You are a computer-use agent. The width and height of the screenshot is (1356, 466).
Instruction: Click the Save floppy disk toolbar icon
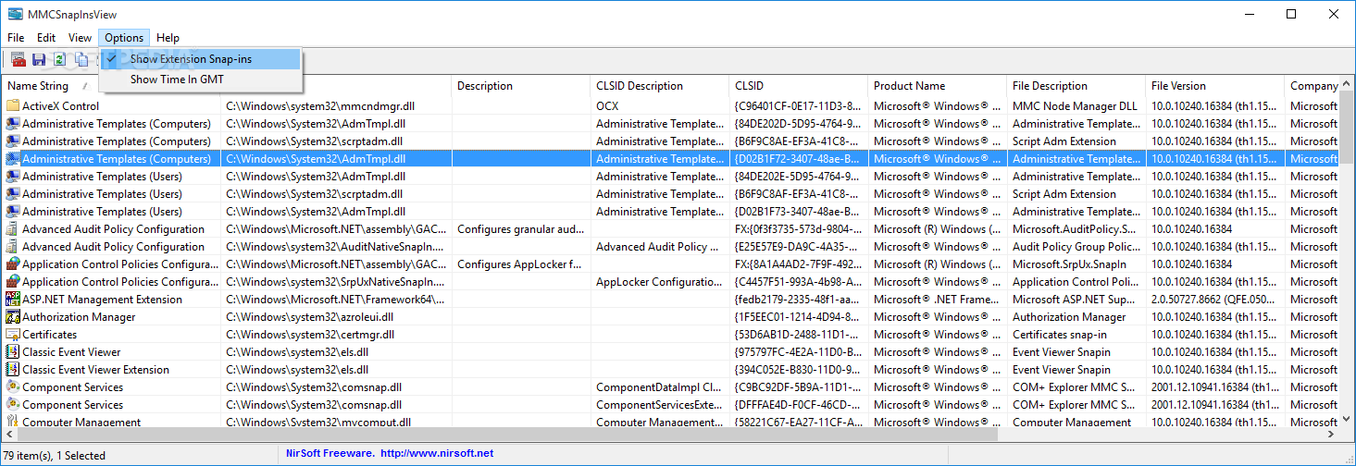[39, 59]
